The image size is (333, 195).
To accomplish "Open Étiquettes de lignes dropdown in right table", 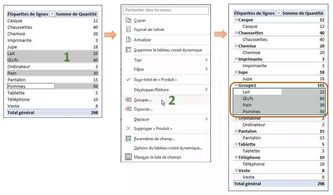I will tap(278, 13).
